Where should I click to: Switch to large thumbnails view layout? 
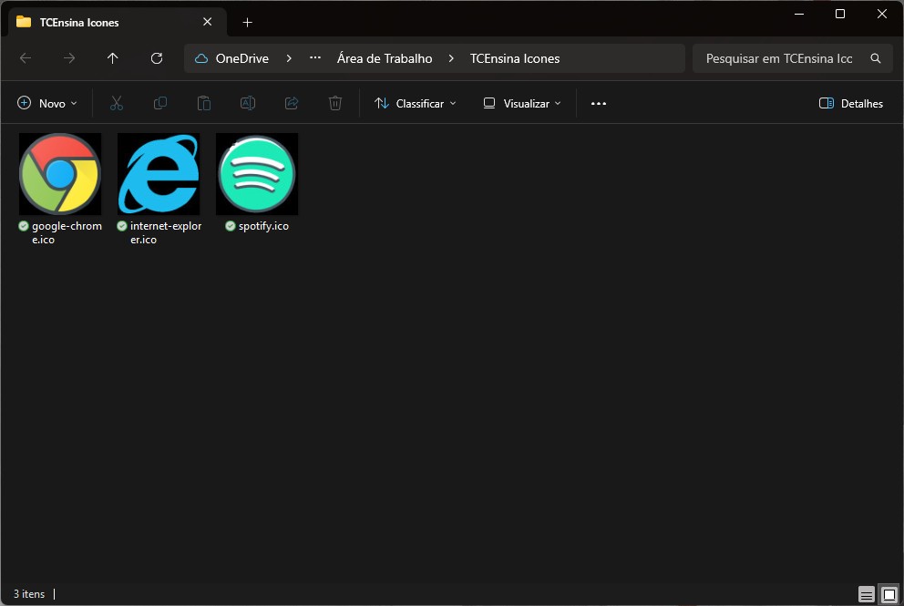889,594
